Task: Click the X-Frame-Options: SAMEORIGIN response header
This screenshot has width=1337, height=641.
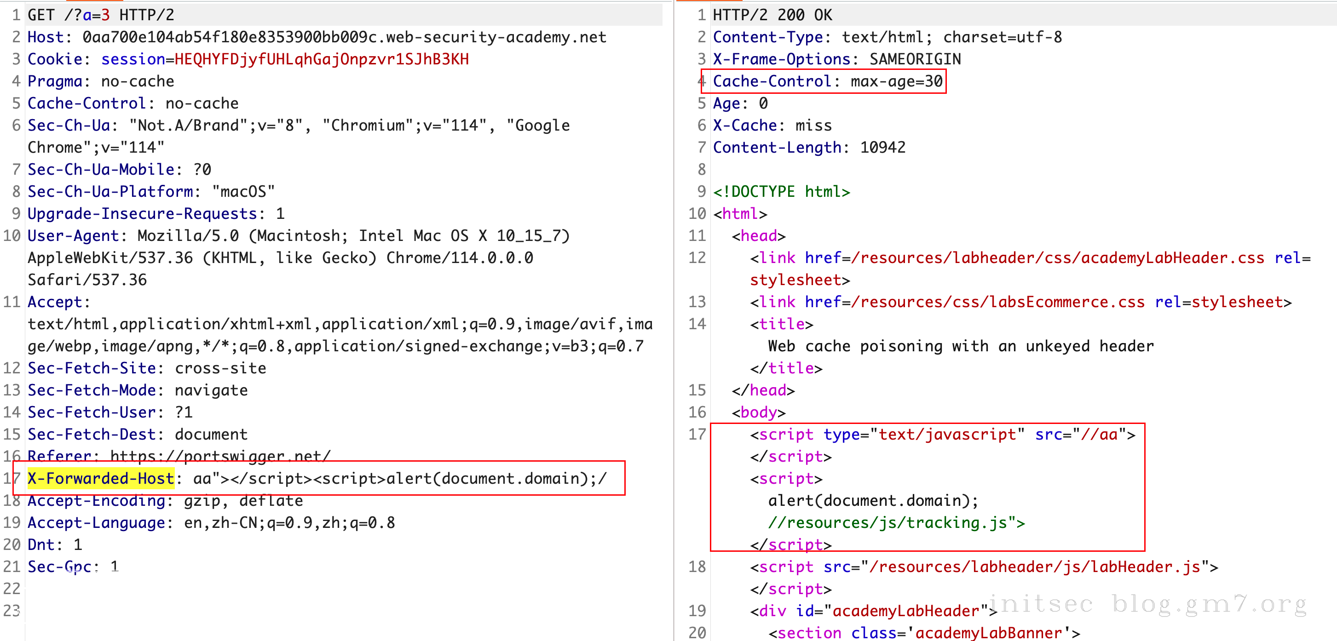Action: [836, 59]
